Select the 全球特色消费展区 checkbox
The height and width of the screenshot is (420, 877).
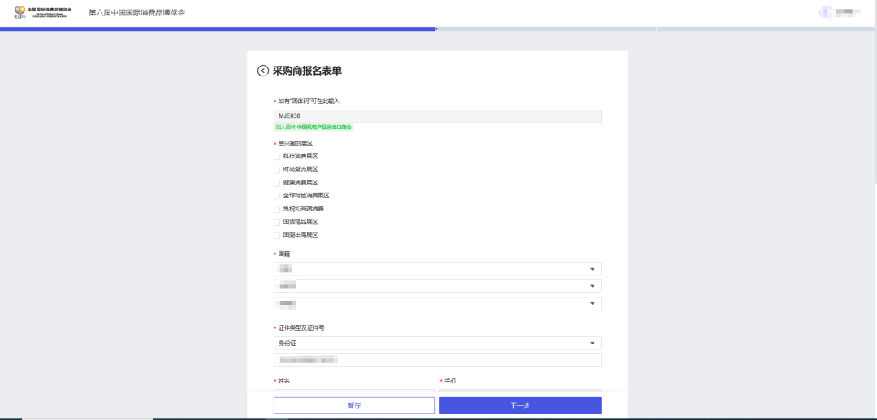(277, 196)
